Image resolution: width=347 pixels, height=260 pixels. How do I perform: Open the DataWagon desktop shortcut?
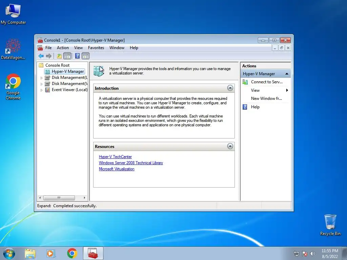(13, 49)
